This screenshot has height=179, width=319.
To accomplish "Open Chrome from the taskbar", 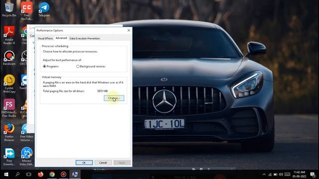I will [x=52, y=175].
